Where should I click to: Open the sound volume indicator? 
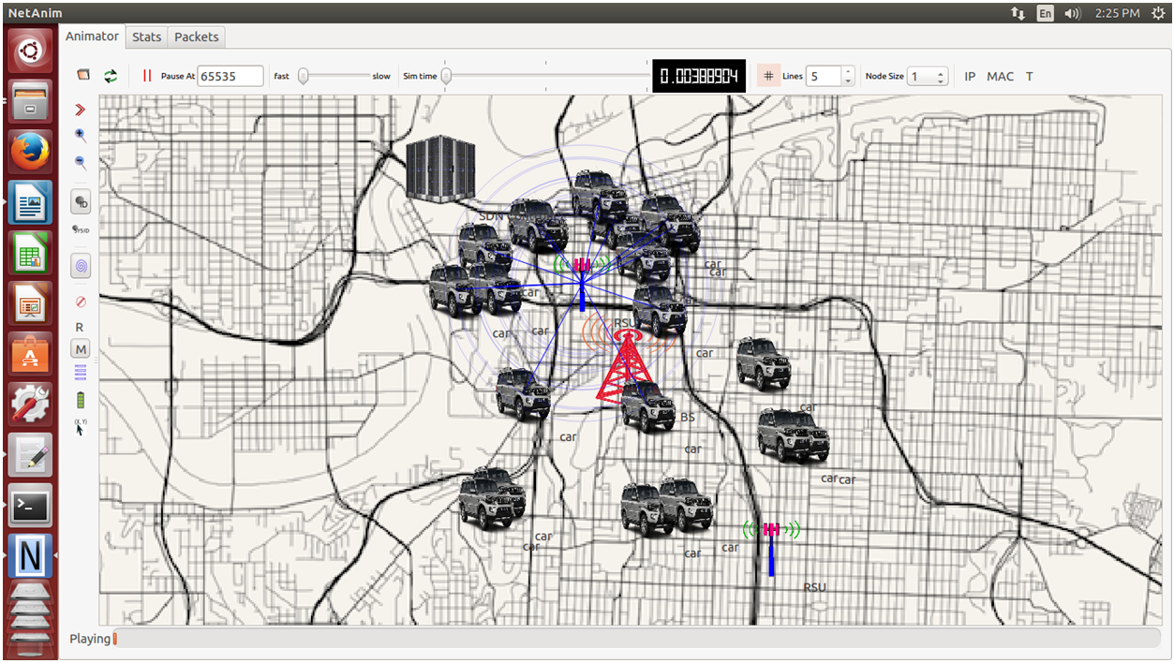[1073, 12]
